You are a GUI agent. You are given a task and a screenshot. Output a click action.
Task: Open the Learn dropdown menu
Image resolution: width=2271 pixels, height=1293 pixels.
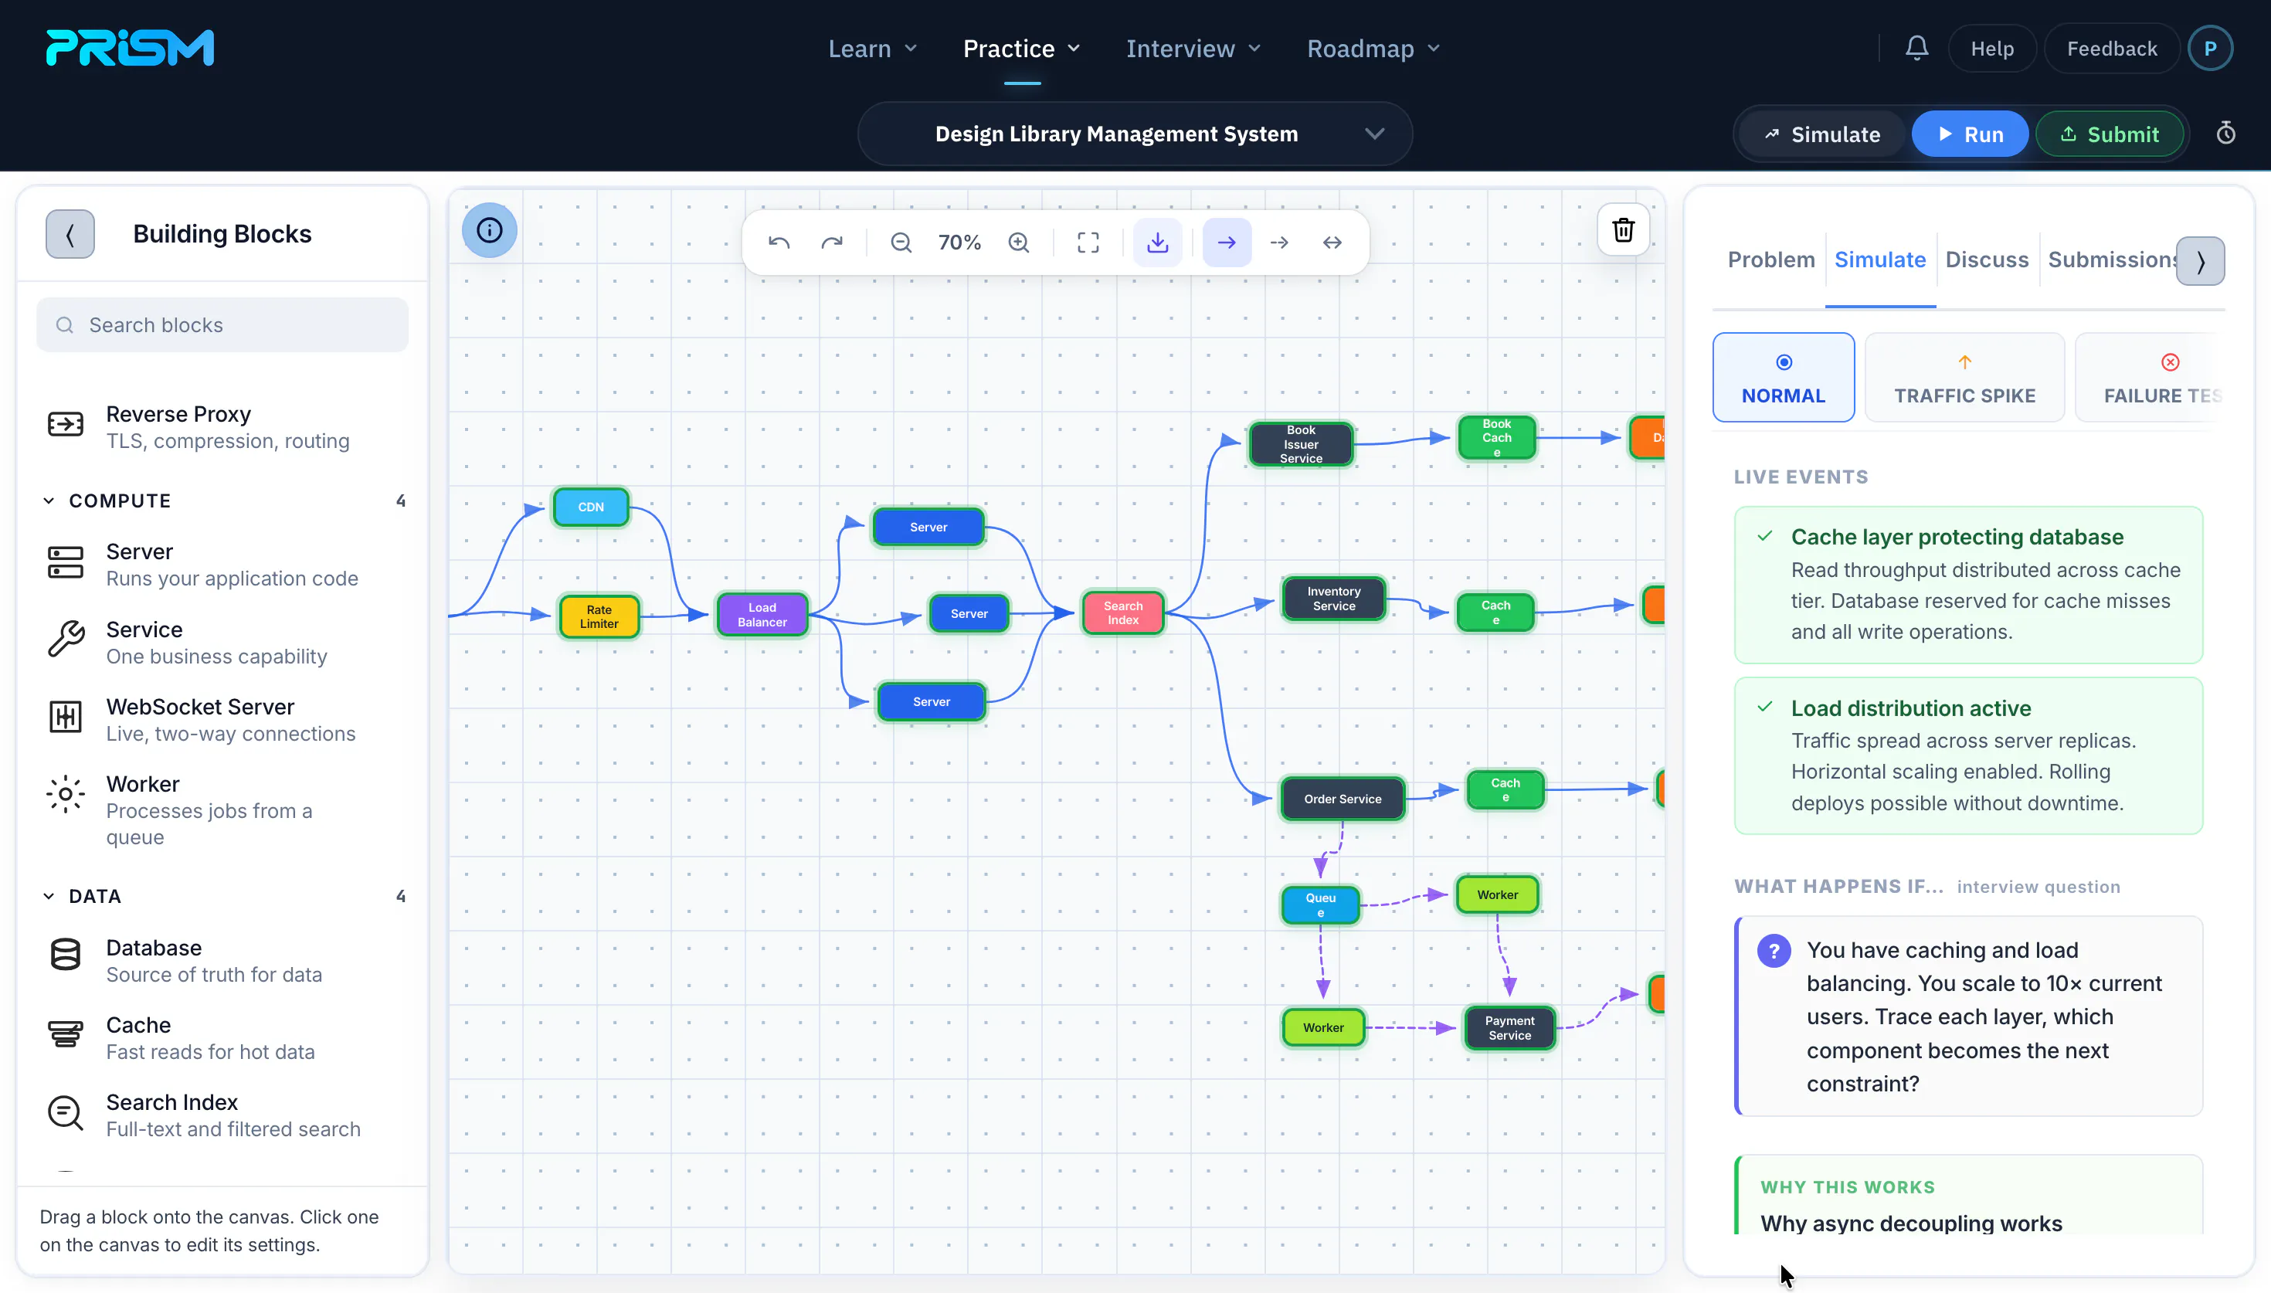(872, 49)
